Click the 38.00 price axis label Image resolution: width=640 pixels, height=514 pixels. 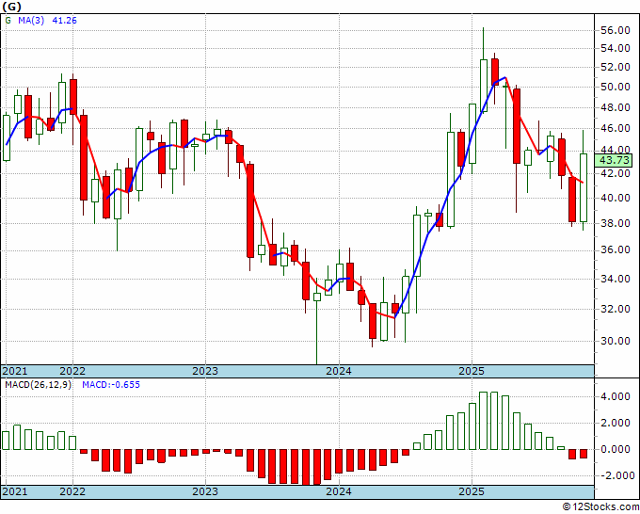(616, 223)
